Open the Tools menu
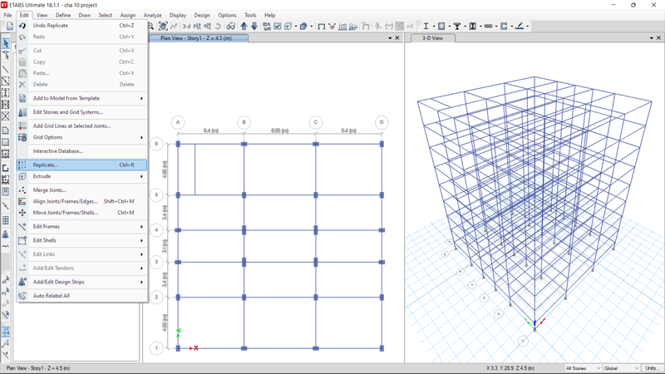The width and height of the screenshot is (665, 374). pyautogui.click(x=250, y=15)
